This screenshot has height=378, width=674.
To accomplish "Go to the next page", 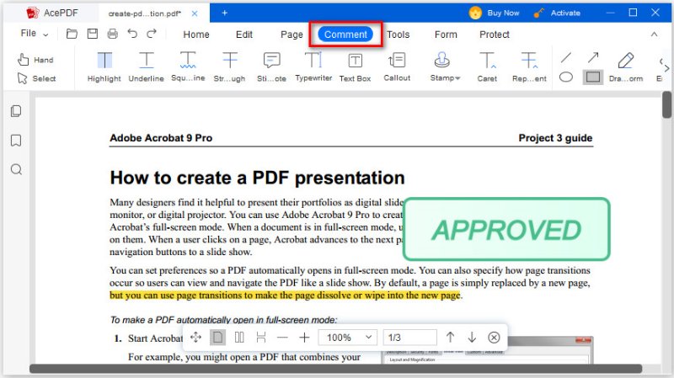I will pyautogui.click(x=472, y=338).
